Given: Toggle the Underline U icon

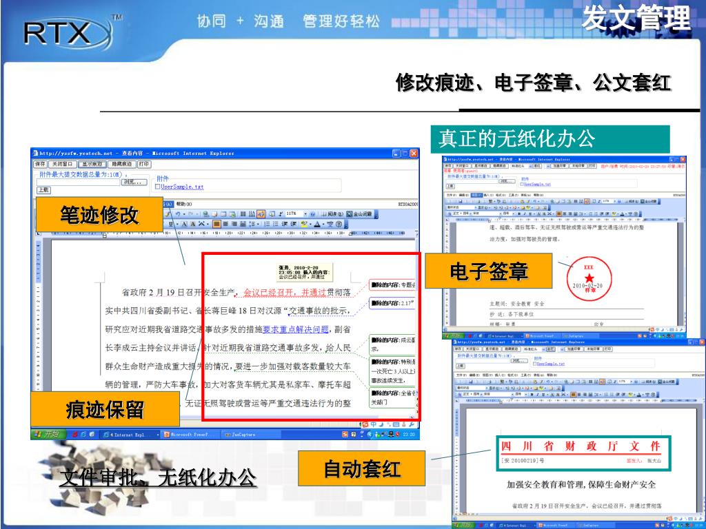Looking at the screenshot, I should (x=170, y=224).
